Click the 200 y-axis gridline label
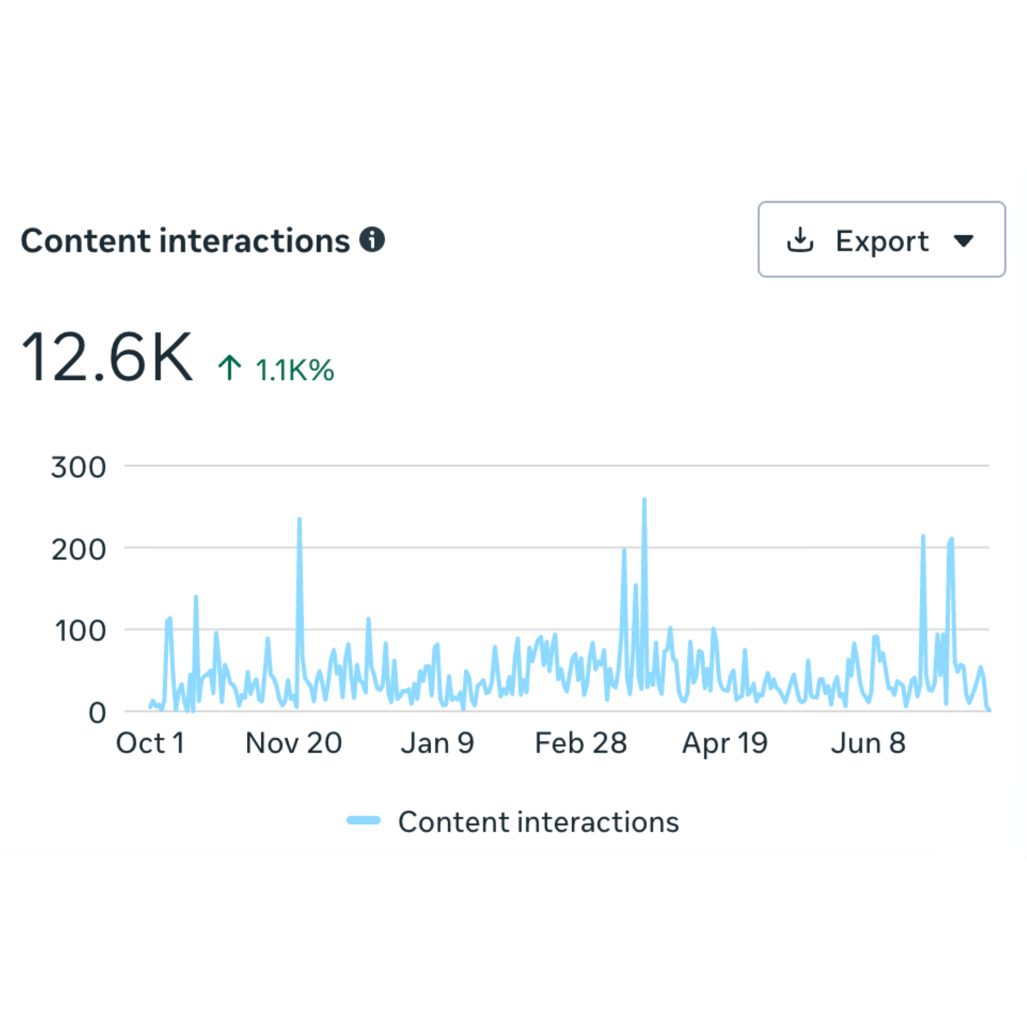This screenshot has width=1027, height=1027. coord(78,549)
